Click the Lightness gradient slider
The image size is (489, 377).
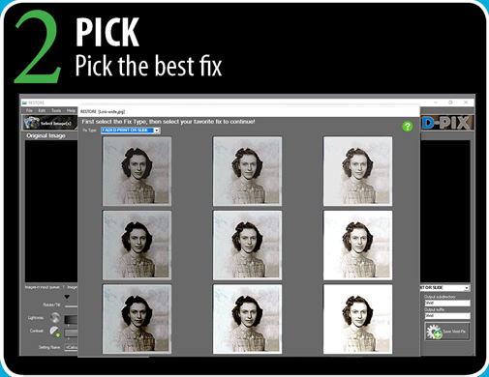pos(71,319)
